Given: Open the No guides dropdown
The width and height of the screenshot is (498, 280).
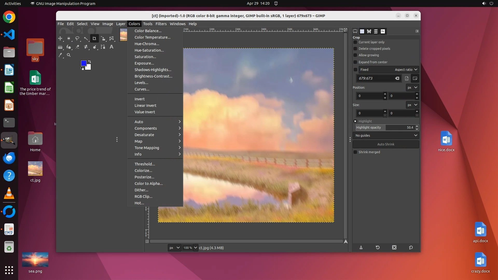Looking at the screenshot, I should (x=386, y=135).
